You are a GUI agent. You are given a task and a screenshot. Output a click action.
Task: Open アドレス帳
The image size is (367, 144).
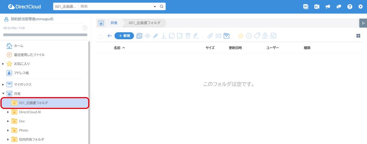22,73
